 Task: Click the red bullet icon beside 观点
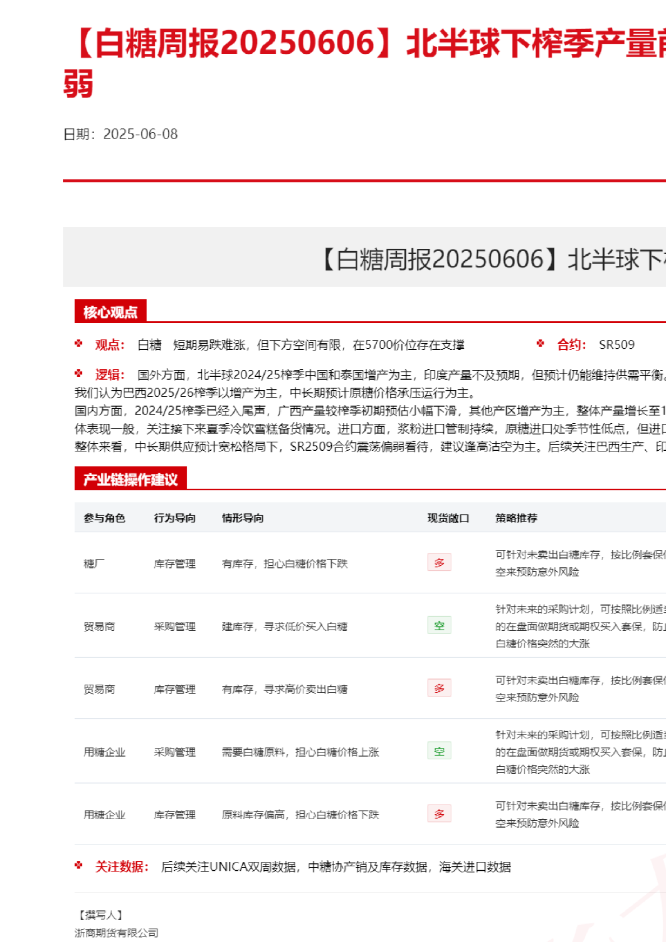(x=78, y=344)
